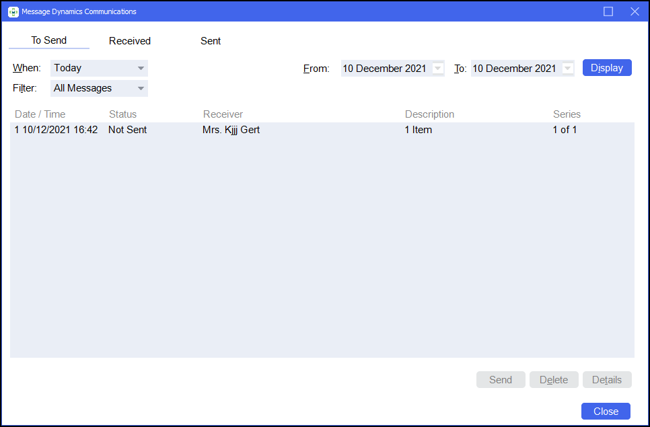This screenshot has width=650, height=427.
Task: Sort by the Date / Time column header
Action: (x=40, y=114)
